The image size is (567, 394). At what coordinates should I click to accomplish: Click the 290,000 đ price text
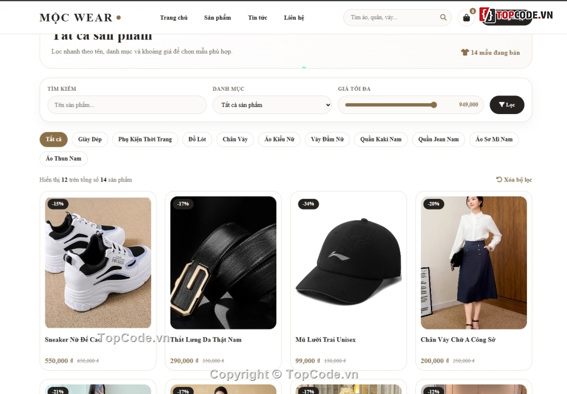coord(184,361)
